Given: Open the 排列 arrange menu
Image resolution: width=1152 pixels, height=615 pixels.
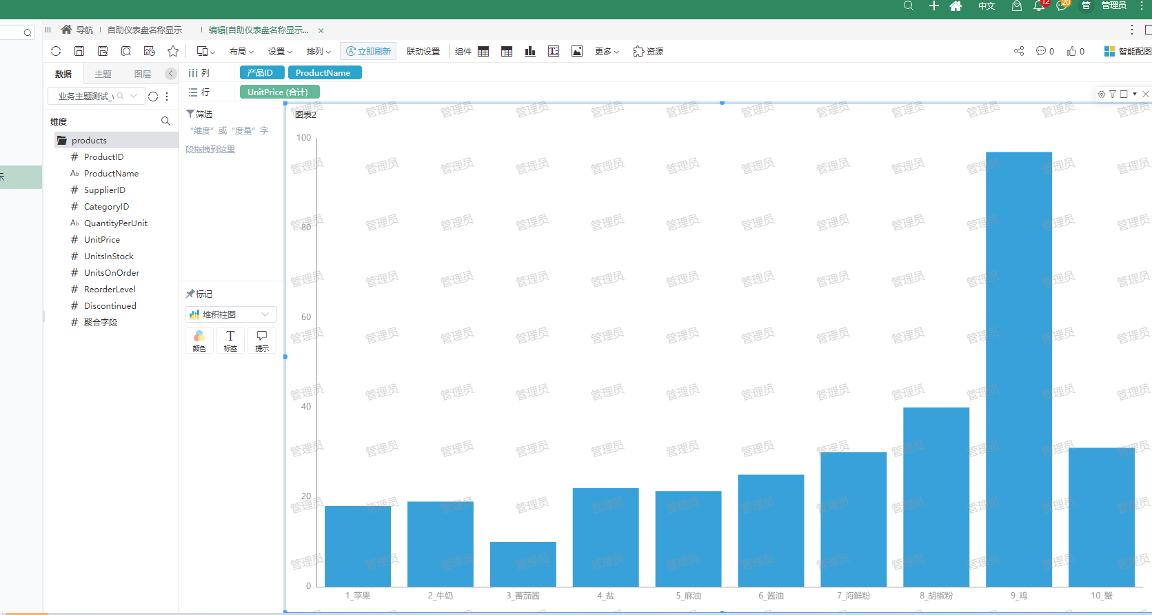Looking at the screenshot, I should click(319, 51).
